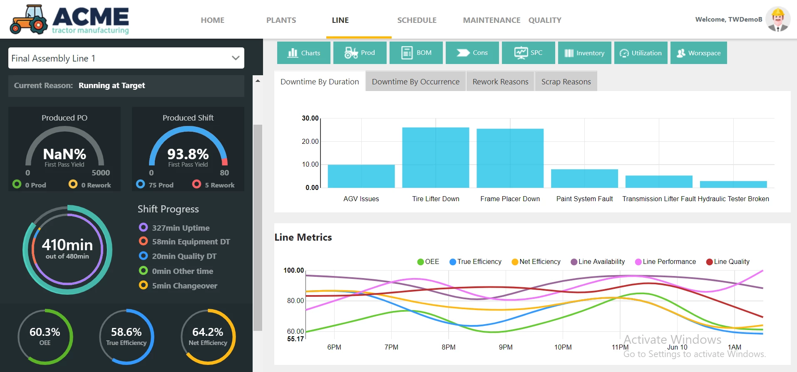Image resolution: width=797 pixels, height=372 pixels.
Task: Click the Utilization gauge icon
Action: (624, 53)
